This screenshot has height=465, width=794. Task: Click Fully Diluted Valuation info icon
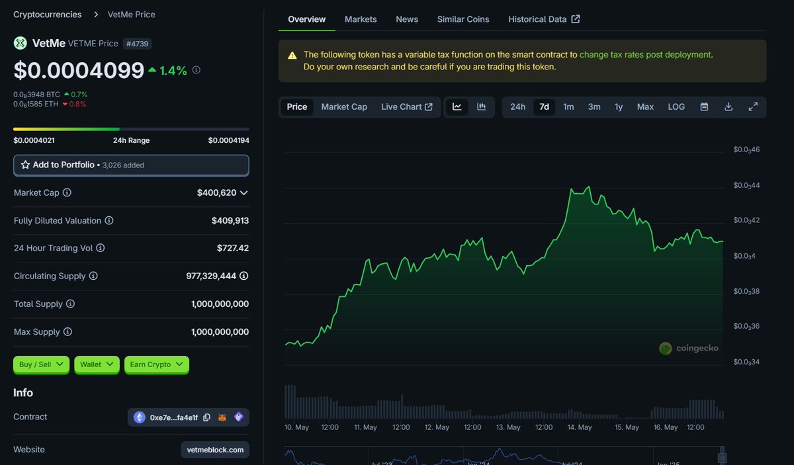click(x=109, y=220)
